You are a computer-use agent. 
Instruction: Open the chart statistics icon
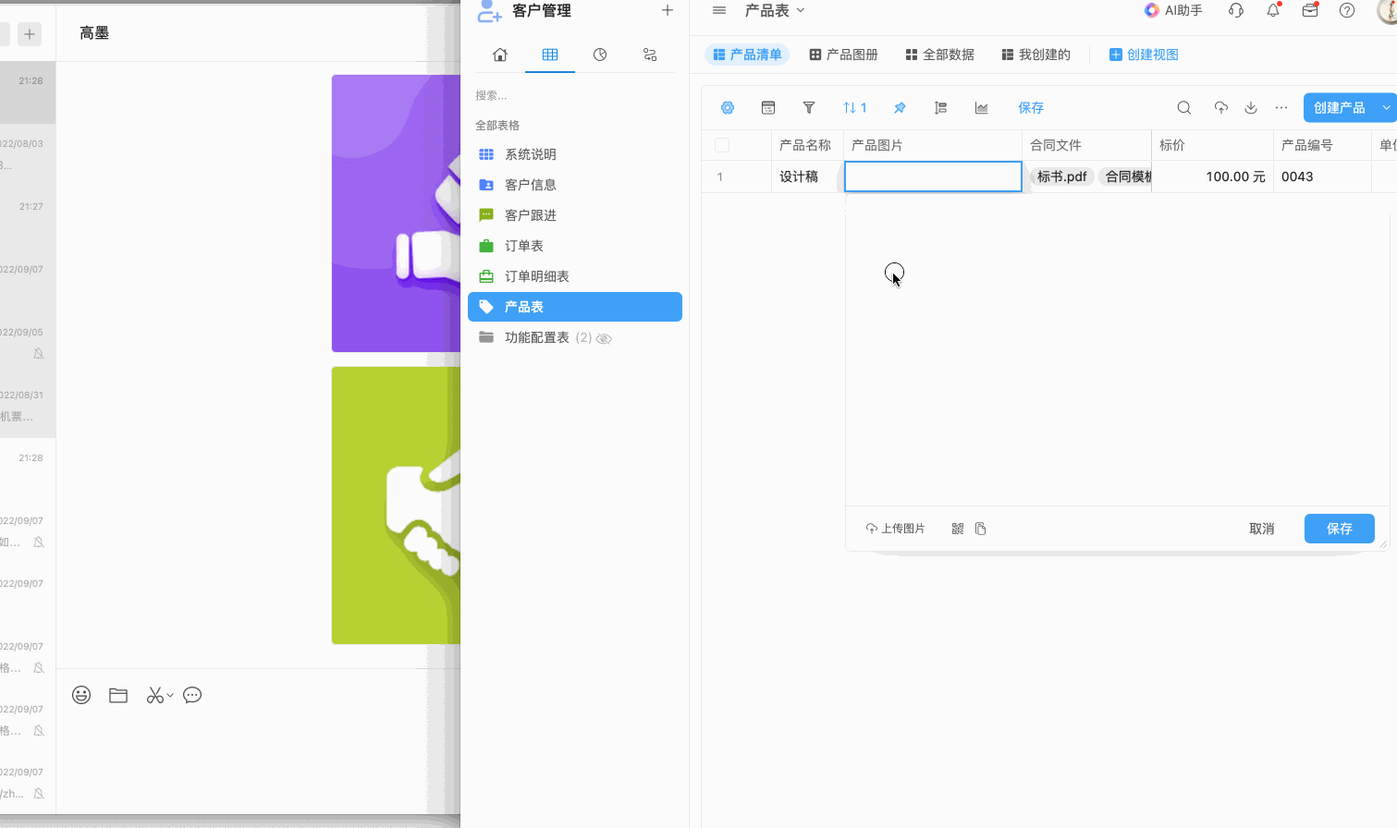(981, 108)
